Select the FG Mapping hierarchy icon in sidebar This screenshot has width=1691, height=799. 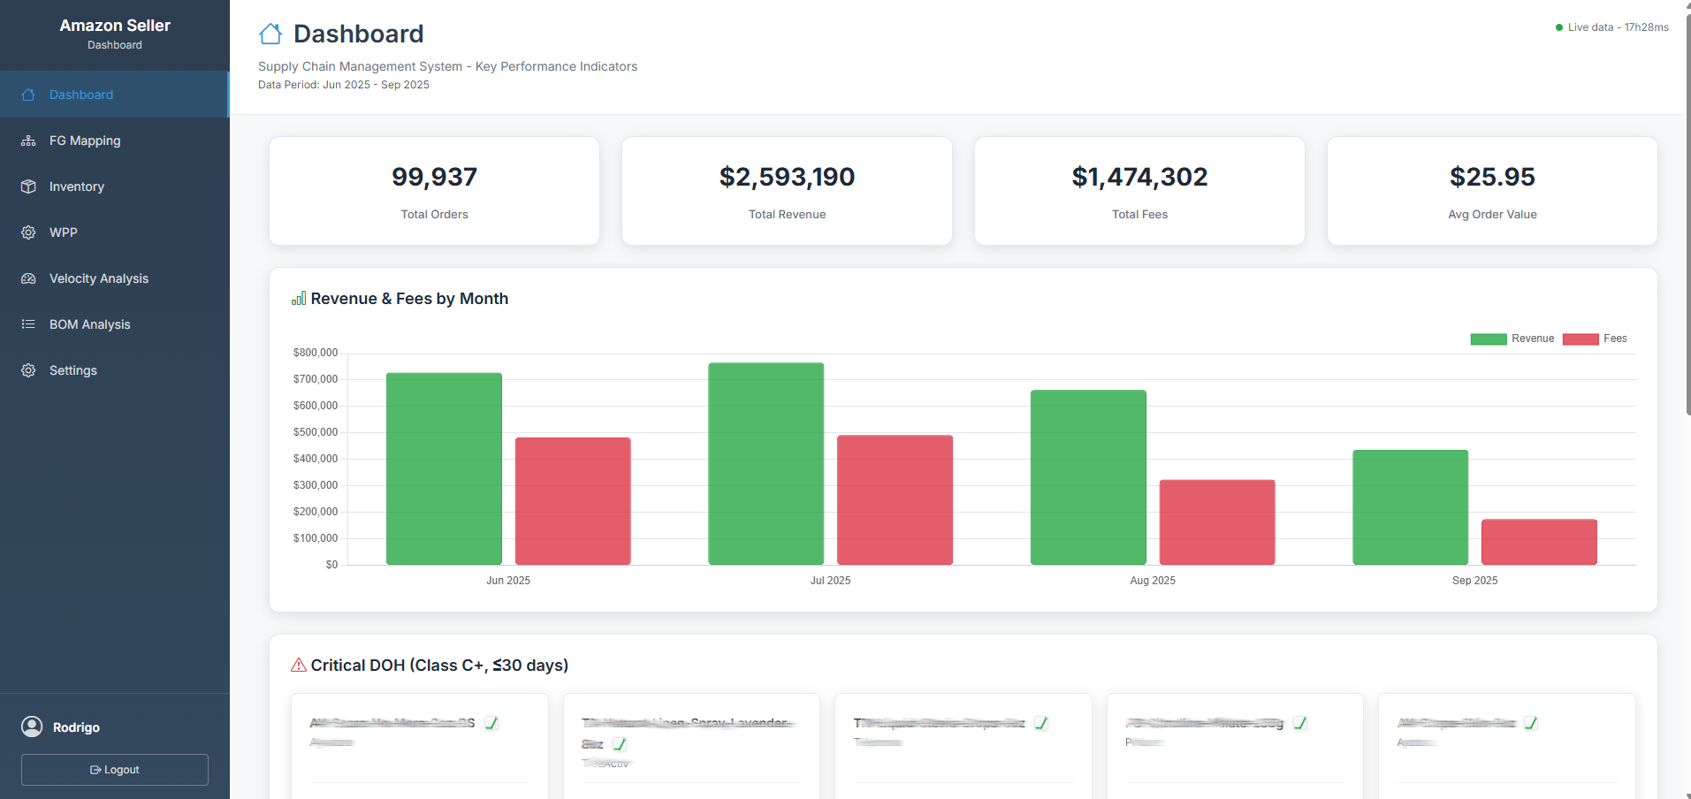point(27,141)
